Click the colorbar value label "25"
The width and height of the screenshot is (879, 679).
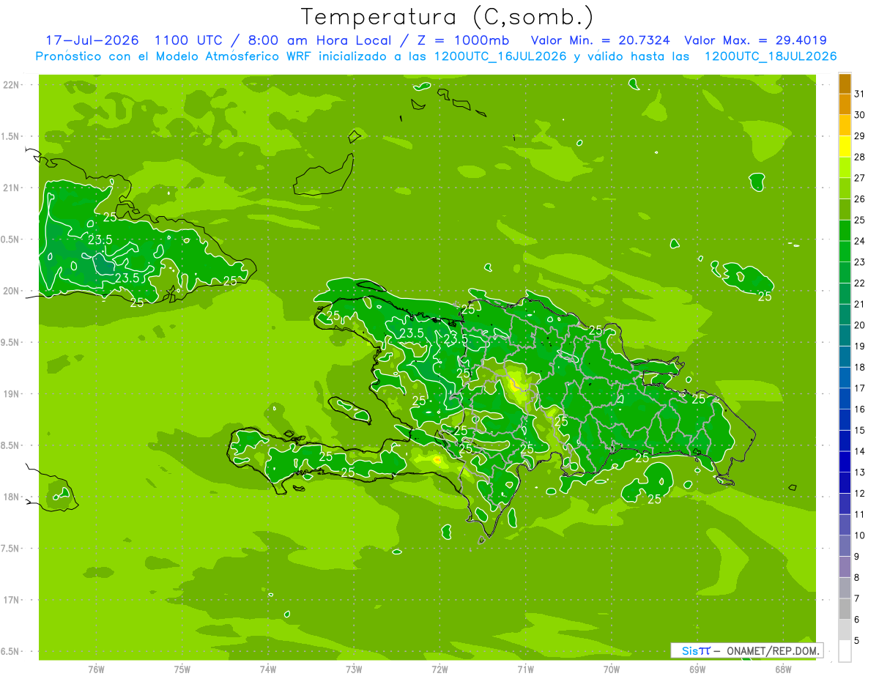coord(859,220)
